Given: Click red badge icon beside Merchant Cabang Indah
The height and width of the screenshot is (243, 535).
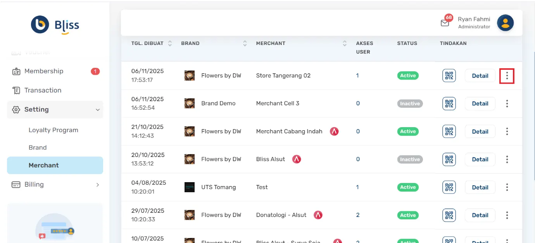Looking at the screenshot, I should [x=334, y=131].
